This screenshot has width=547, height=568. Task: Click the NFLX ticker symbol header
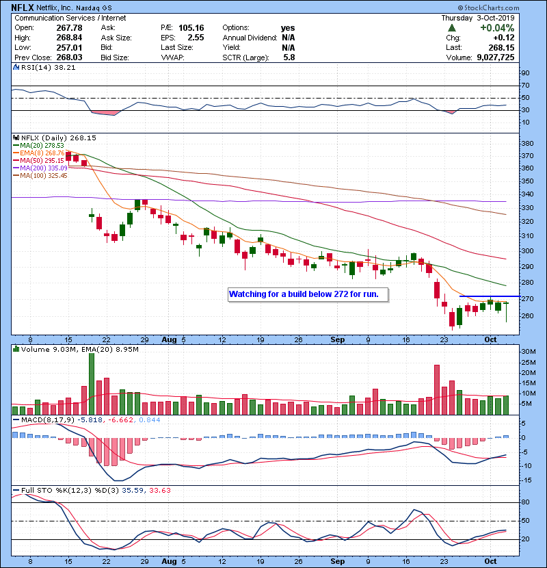click(x=24, y=7)
